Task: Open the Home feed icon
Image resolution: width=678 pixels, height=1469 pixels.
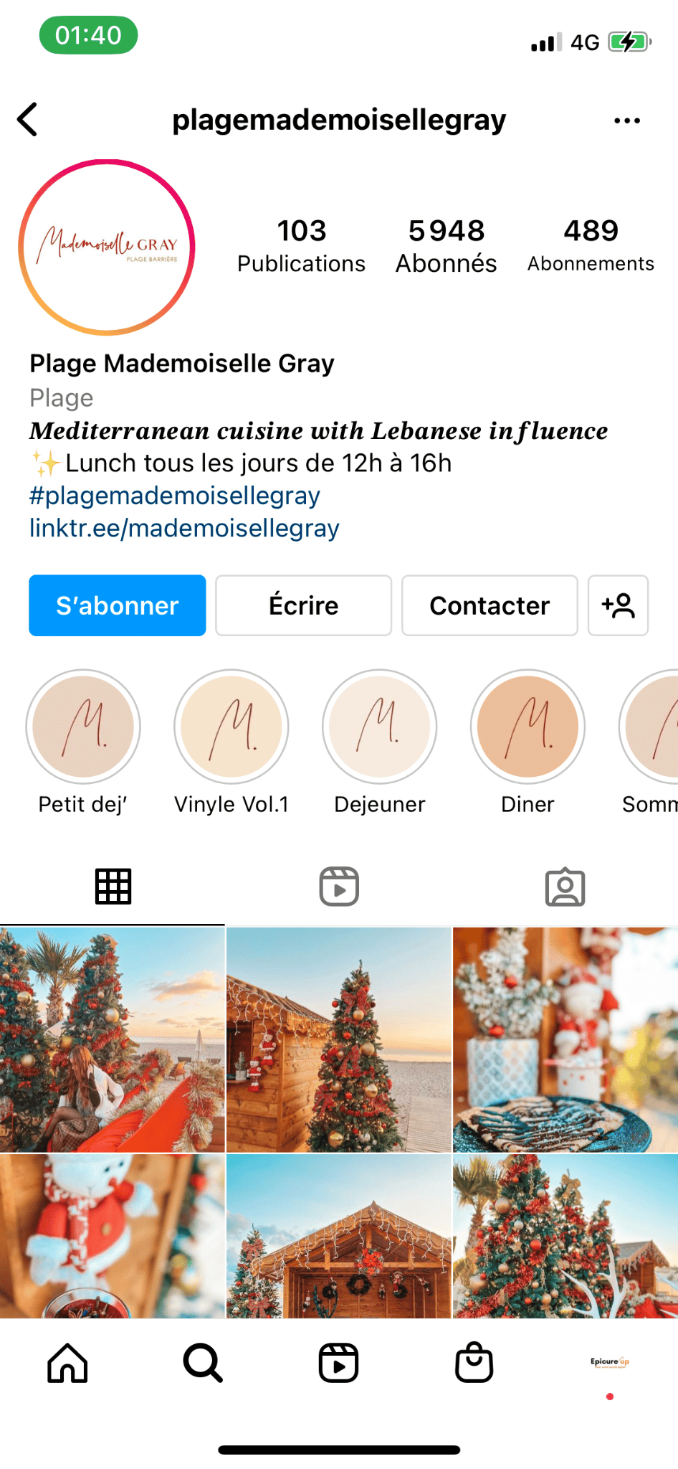Action: pyautogui.click(x=67, y=1363)
